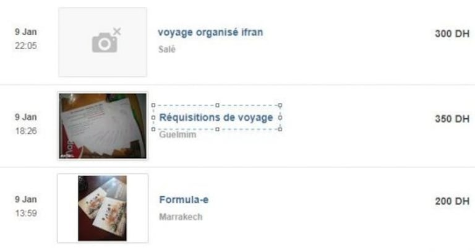Screen dimensions: 475x252
Task: Click the right-middle selection handle
Action: point(280,118)
